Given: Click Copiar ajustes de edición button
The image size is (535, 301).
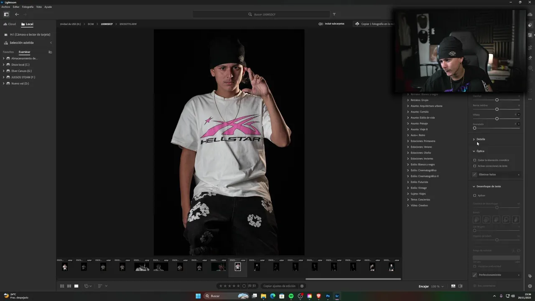Looking at the screenshot, I should coord(279,286).
